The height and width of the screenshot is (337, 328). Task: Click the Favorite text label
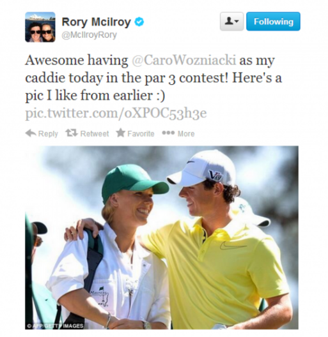coord(141,133)
